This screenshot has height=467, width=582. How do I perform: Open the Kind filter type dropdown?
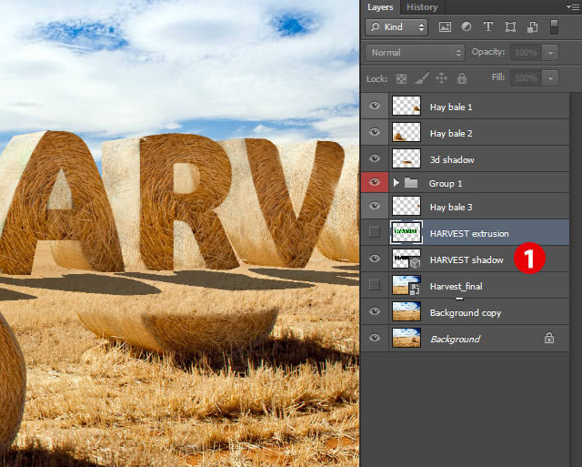pos(396,27)
